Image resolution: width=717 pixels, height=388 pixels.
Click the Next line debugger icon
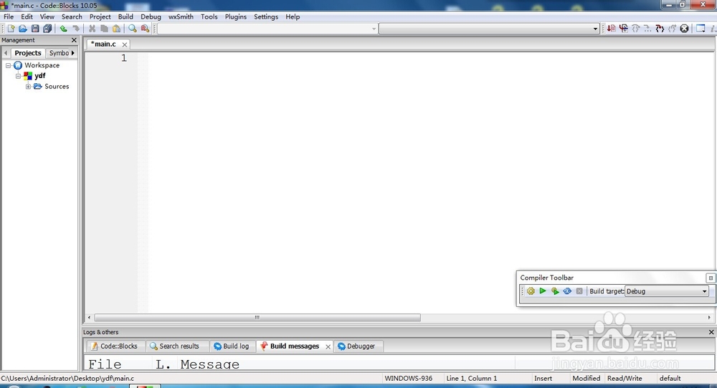point(635,29)
